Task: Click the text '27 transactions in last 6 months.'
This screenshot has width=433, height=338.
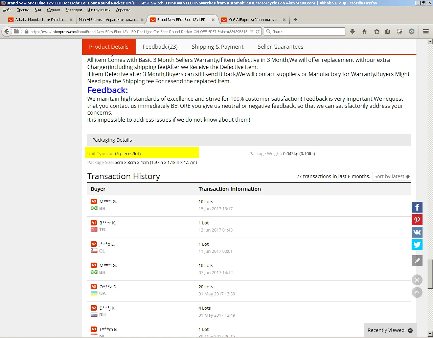Action: click(x=333, y=176)
